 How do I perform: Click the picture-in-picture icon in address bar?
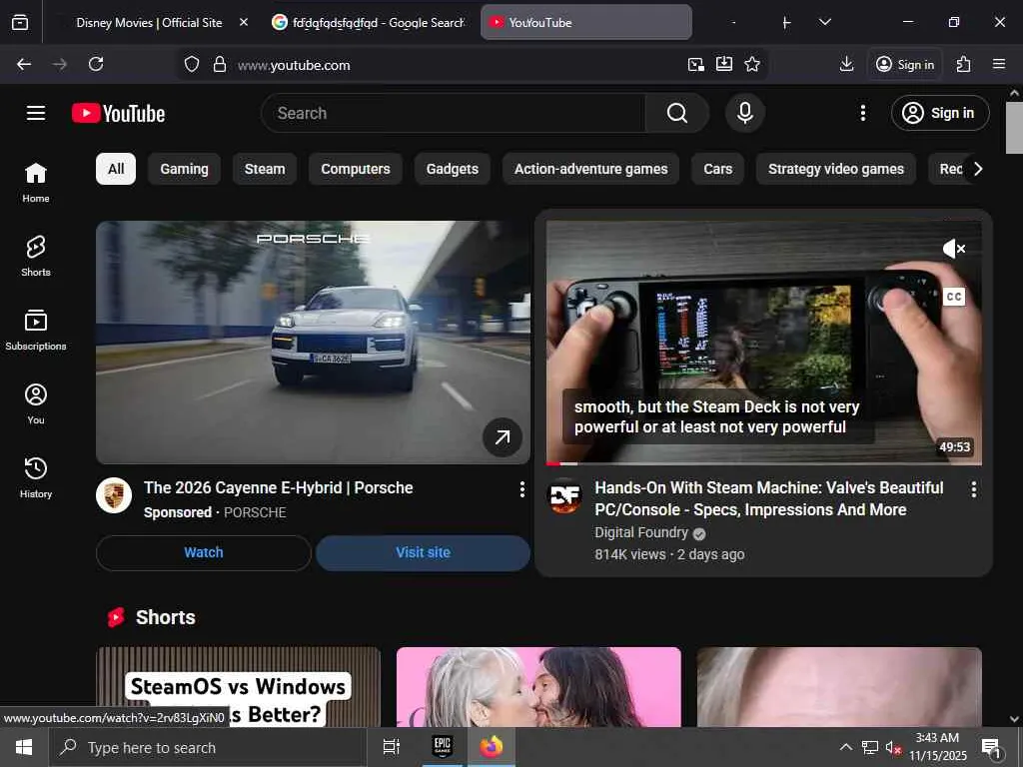pos(696,64)
